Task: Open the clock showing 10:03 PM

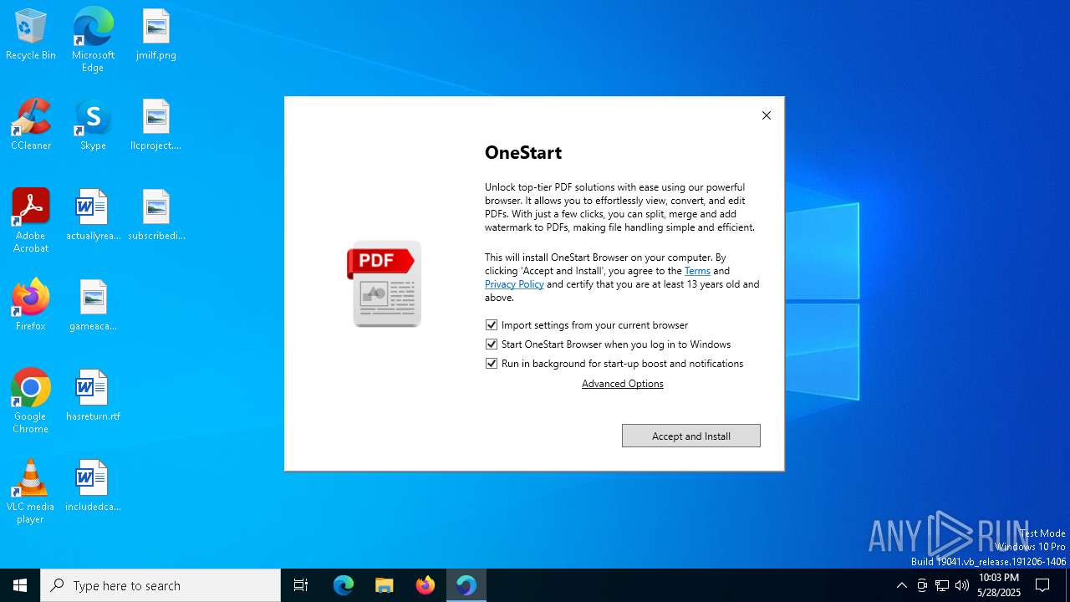Action: [999, 585]
